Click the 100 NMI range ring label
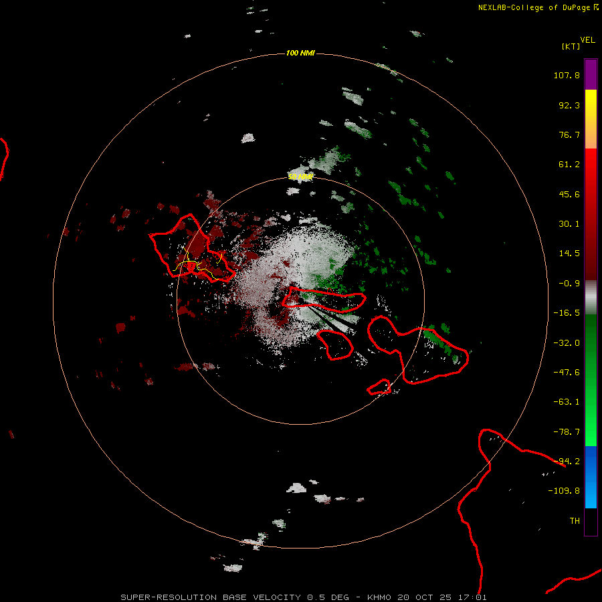This screenshot has width=602, height=602. tap(300, 53)
